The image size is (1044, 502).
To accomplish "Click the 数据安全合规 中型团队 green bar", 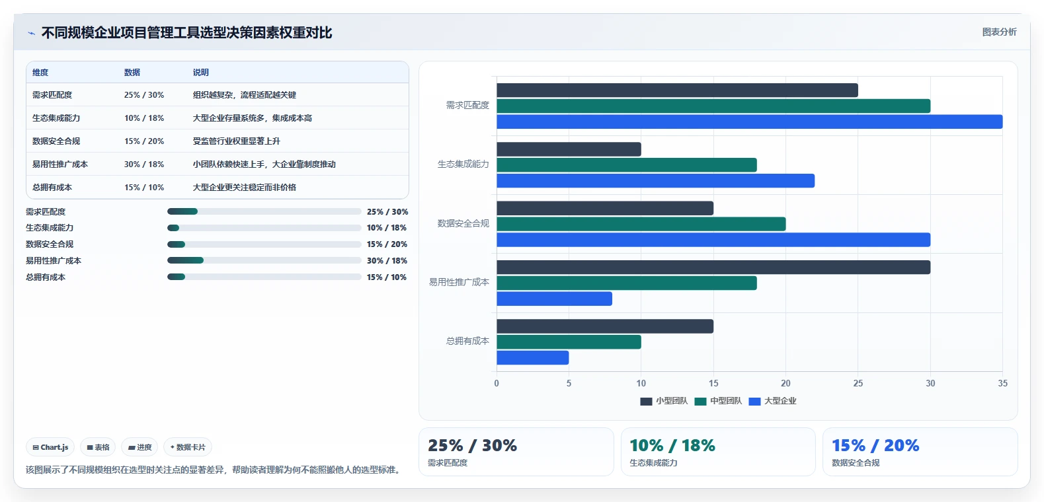I will (641, 224).
